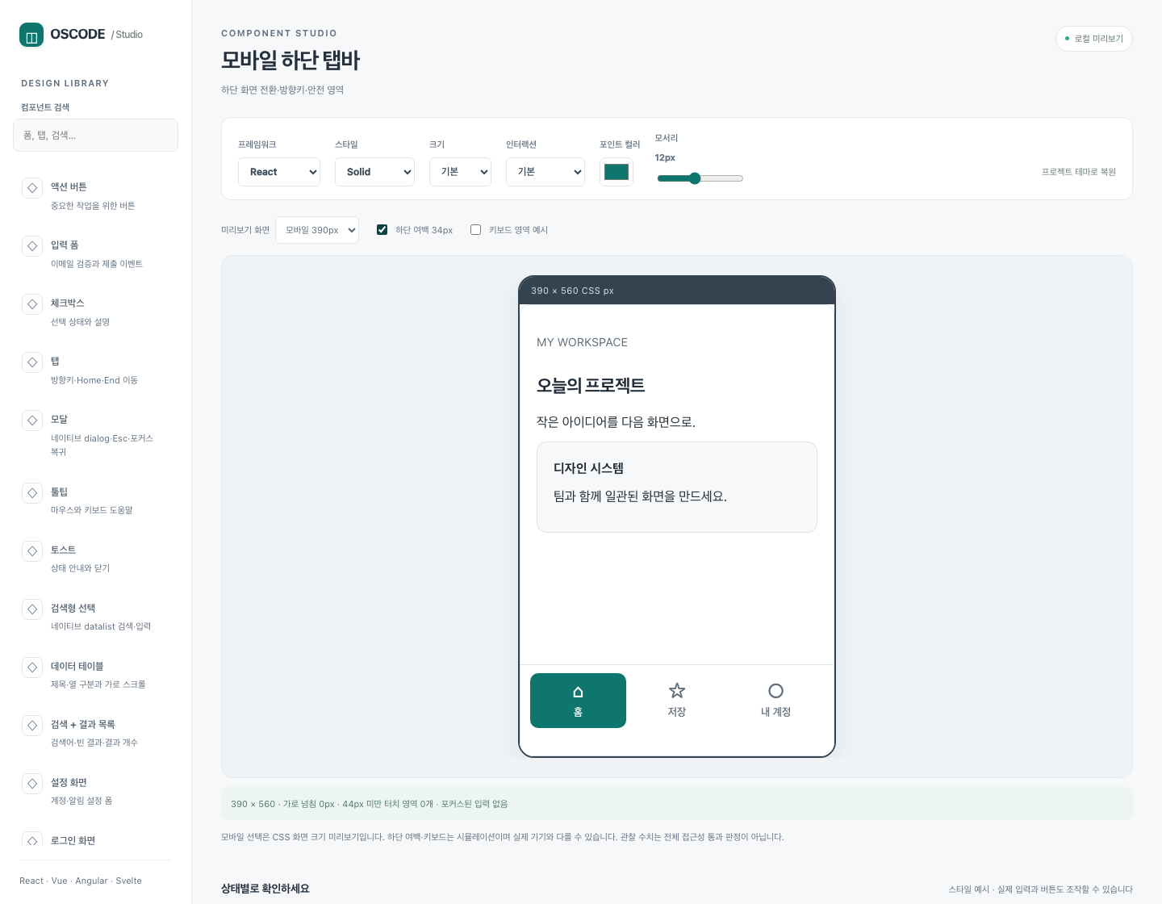Click the circle icon above 내 계정

coord(775,691)
